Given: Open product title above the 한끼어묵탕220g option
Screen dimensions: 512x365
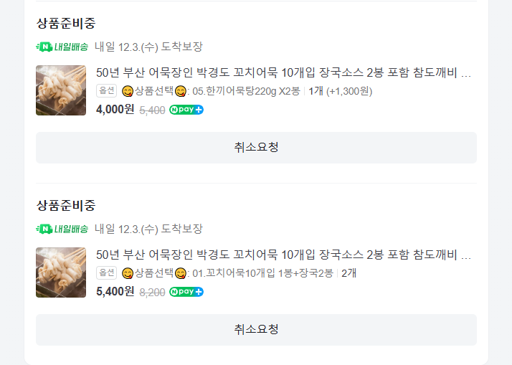Looking at the screenshot, I should pyautogui.click(x=283, y=73).
